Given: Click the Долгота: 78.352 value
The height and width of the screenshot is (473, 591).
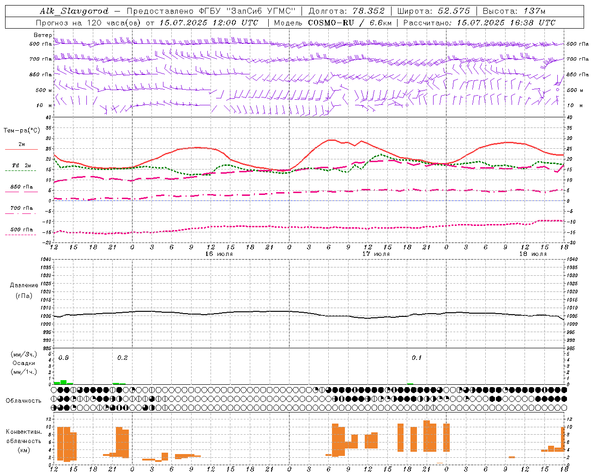Looking at the screenshot, I should [346, 11].
